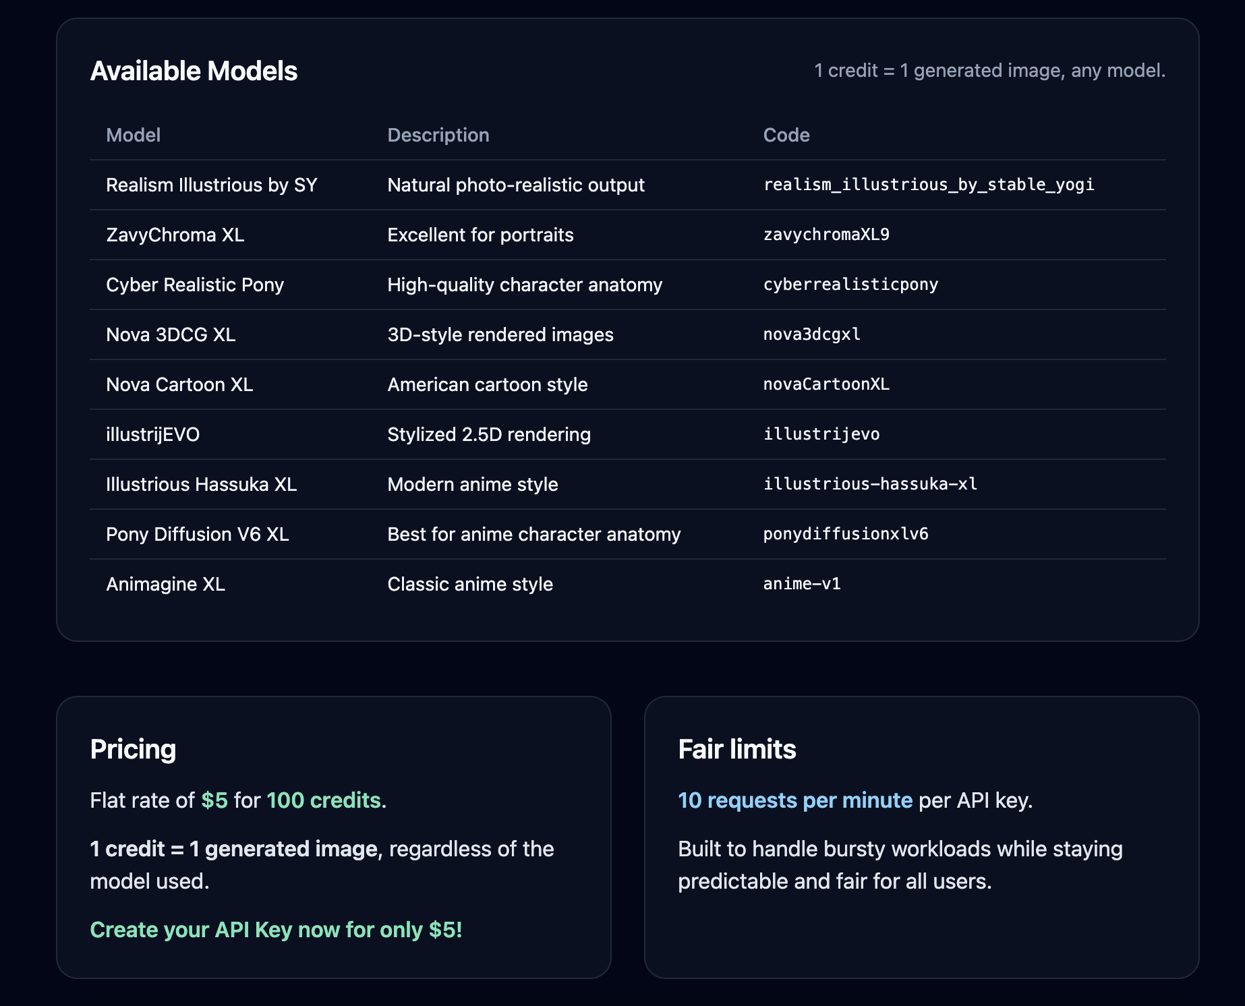Screen dimensions: 1245x1006
Task: Click the illustrious-hassuka-xl model code
Action: pyautogui.click(x=869, y=484)
